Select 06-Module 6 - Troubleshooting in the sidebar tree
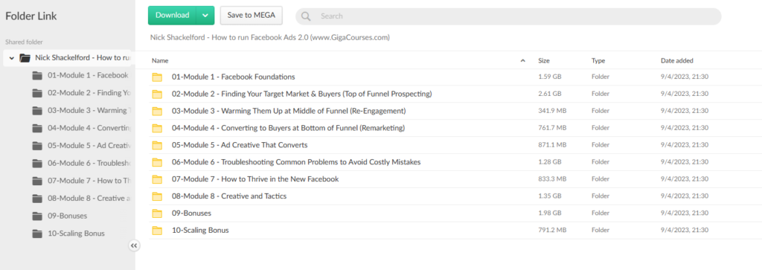 tap(90, 163)
